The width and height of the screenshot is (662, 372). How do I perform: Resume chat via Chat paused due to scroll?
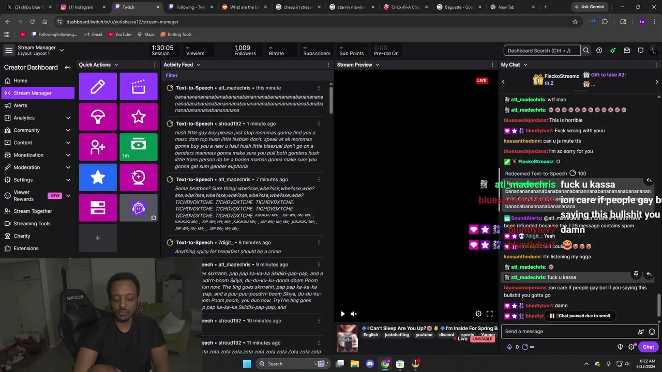(579, 316)
